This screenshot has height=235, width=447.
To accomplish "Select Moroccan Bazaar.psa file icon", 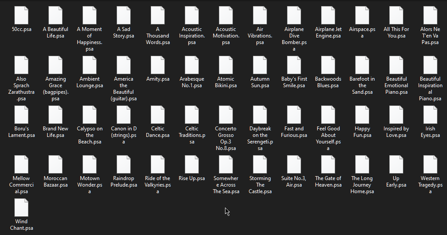I will pos(55,165).
